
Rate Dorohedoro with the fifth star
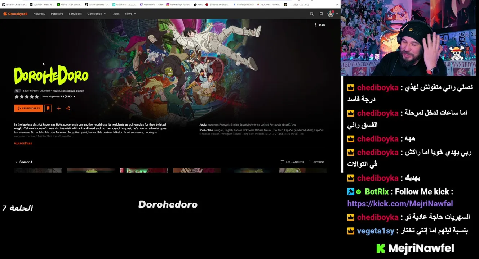[x=37, y=96]
